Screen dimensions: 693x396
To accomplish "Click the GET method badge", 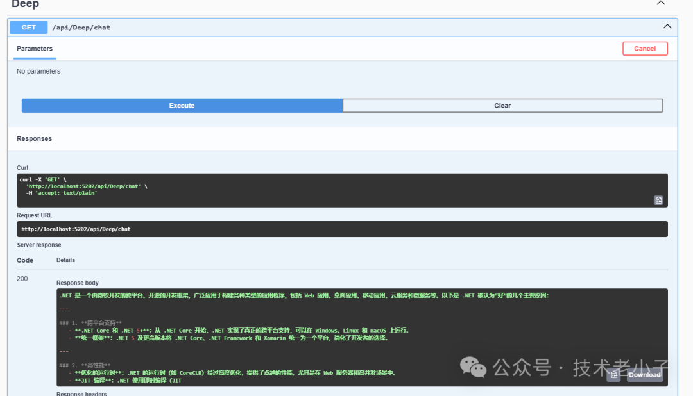I will (x=29, y=28).
